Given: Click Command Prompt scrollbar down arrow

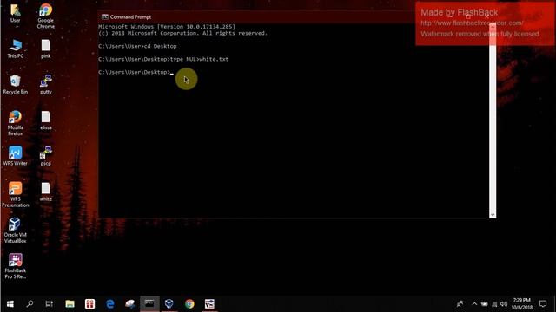Looking at the screenshot, I should (493, 215).
